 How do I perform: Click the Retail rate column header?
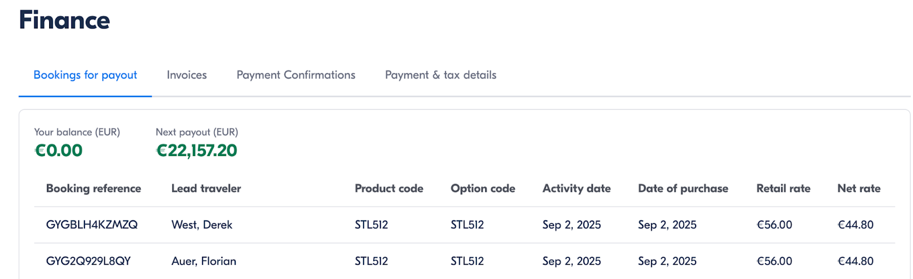(x=783, y=188)
